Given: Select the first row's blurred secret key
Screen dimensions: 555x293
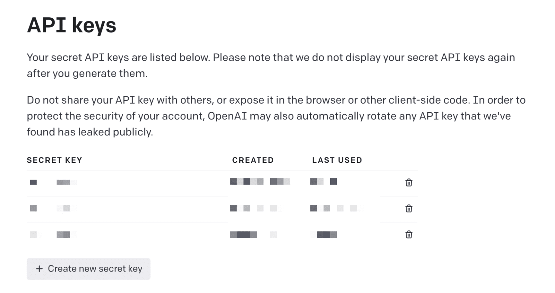Looking at the screenshot, I should click(53, 182).
